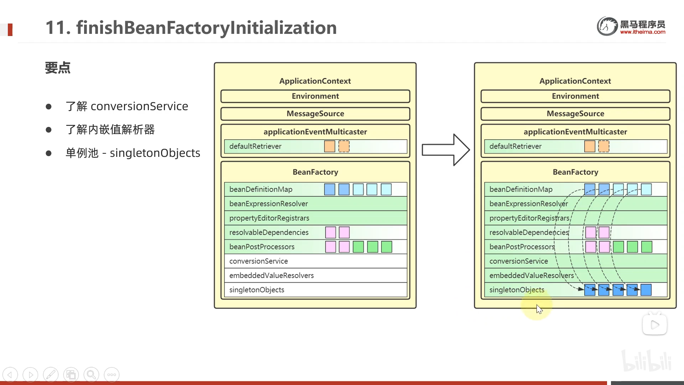
Task: Click the itheima logo at top right
Action: [x=631, y=26]
